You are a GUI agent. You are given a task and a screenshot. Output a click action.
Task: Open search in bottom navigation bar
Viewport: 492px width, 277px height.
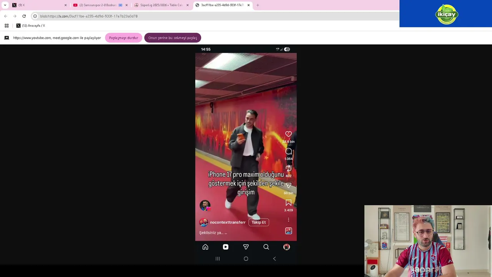266,247
